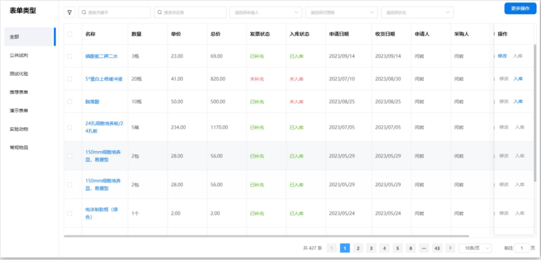Viewport: 541px width, 260px height.
Task: Open the 请选择申请人 dropdown
Action: coord(265,12)
